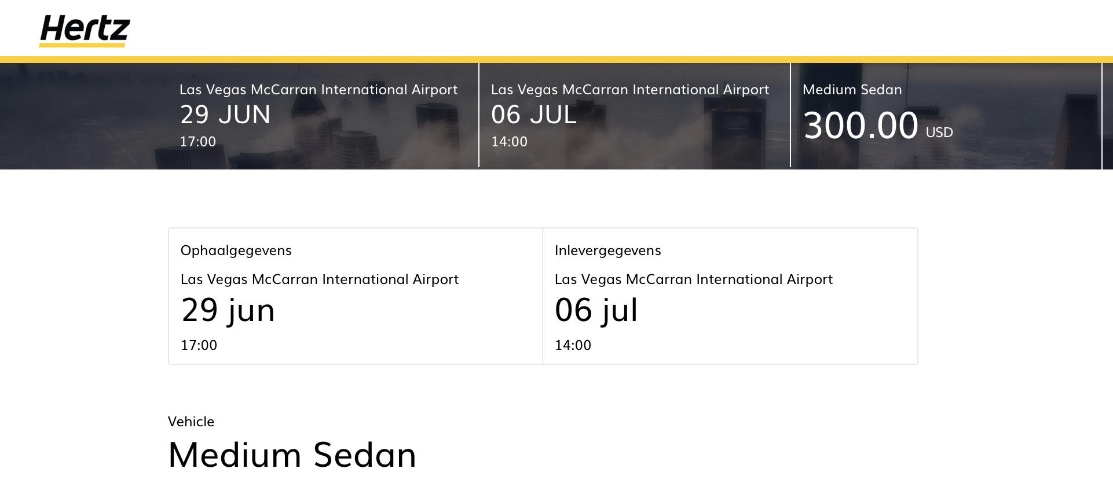
Task: Click the 17:00 pickup time in banner
Action: click(x=197, y=142)
